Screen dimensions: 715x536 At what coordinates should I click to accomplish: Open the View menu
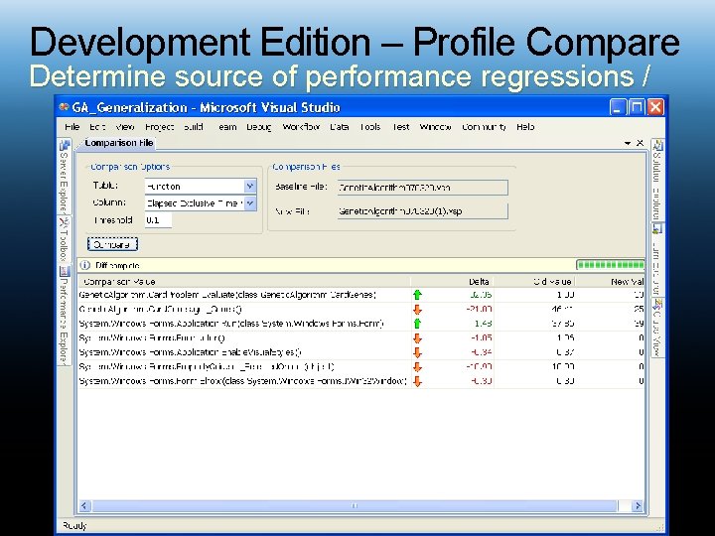(124, 127)
